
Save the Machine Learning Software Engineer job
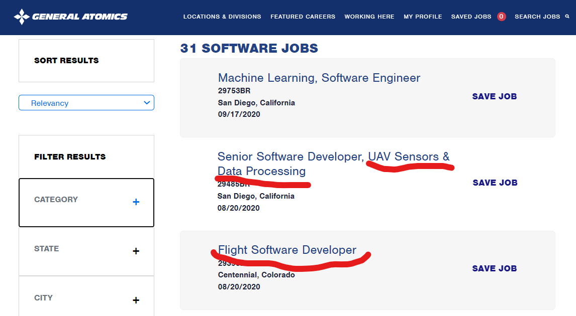click(495, 96)
